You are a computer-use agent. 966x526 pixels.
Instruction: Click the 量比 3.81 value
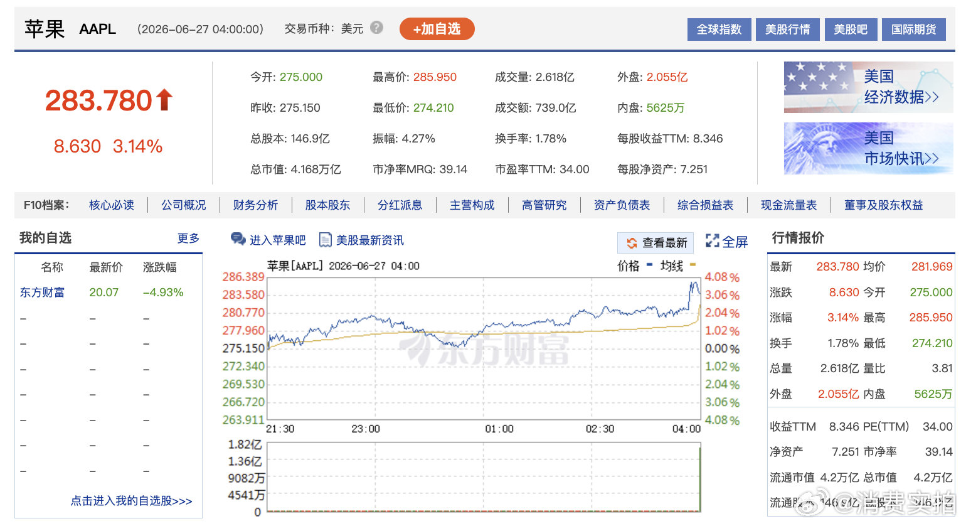[942, 368]
